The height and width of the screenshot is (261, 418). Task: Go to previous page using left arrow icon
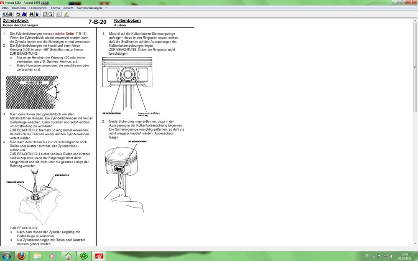[45, 14]
